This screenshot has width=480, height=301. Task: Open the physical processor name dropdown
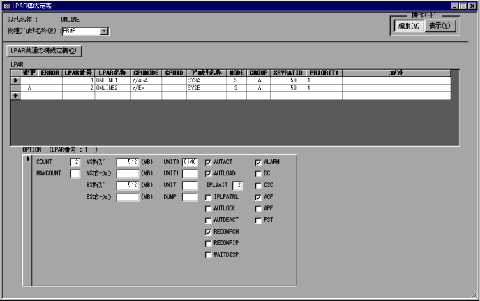point(105,31)
